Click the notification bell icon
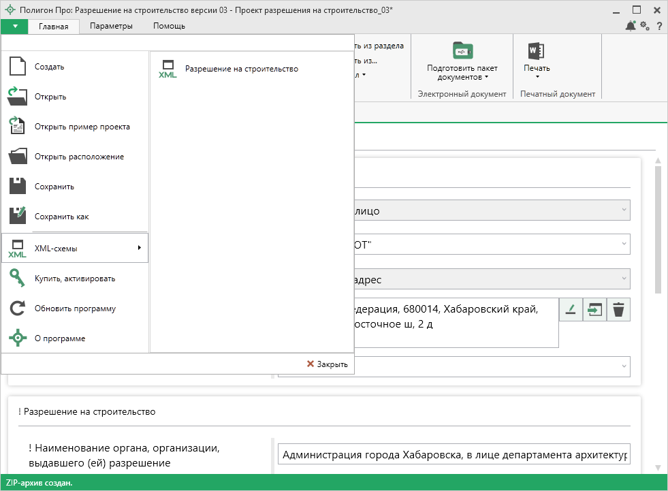This screenshot has height=491, width=668. pos(630,26)
